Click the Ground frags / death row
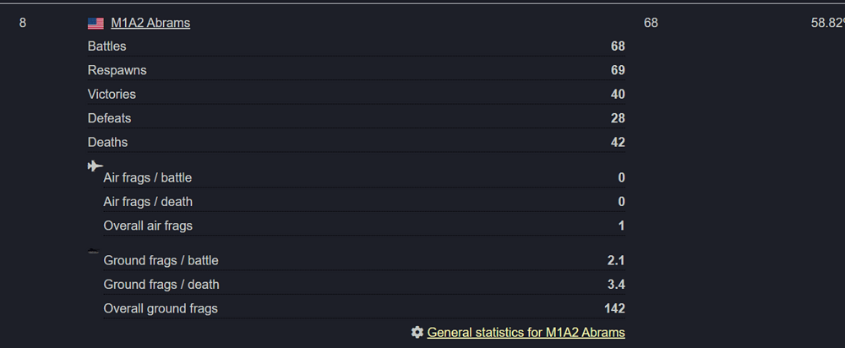 [x=364, y=285]
